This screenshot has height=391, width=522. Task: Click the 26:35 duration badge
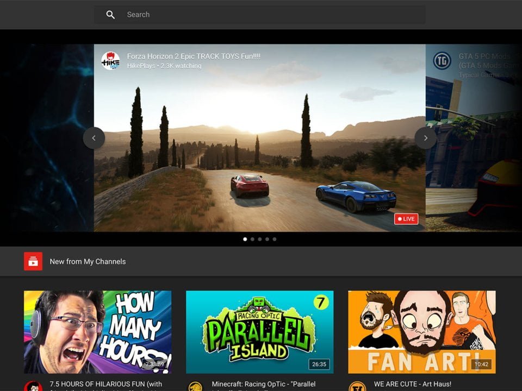[x=319, y=364]
